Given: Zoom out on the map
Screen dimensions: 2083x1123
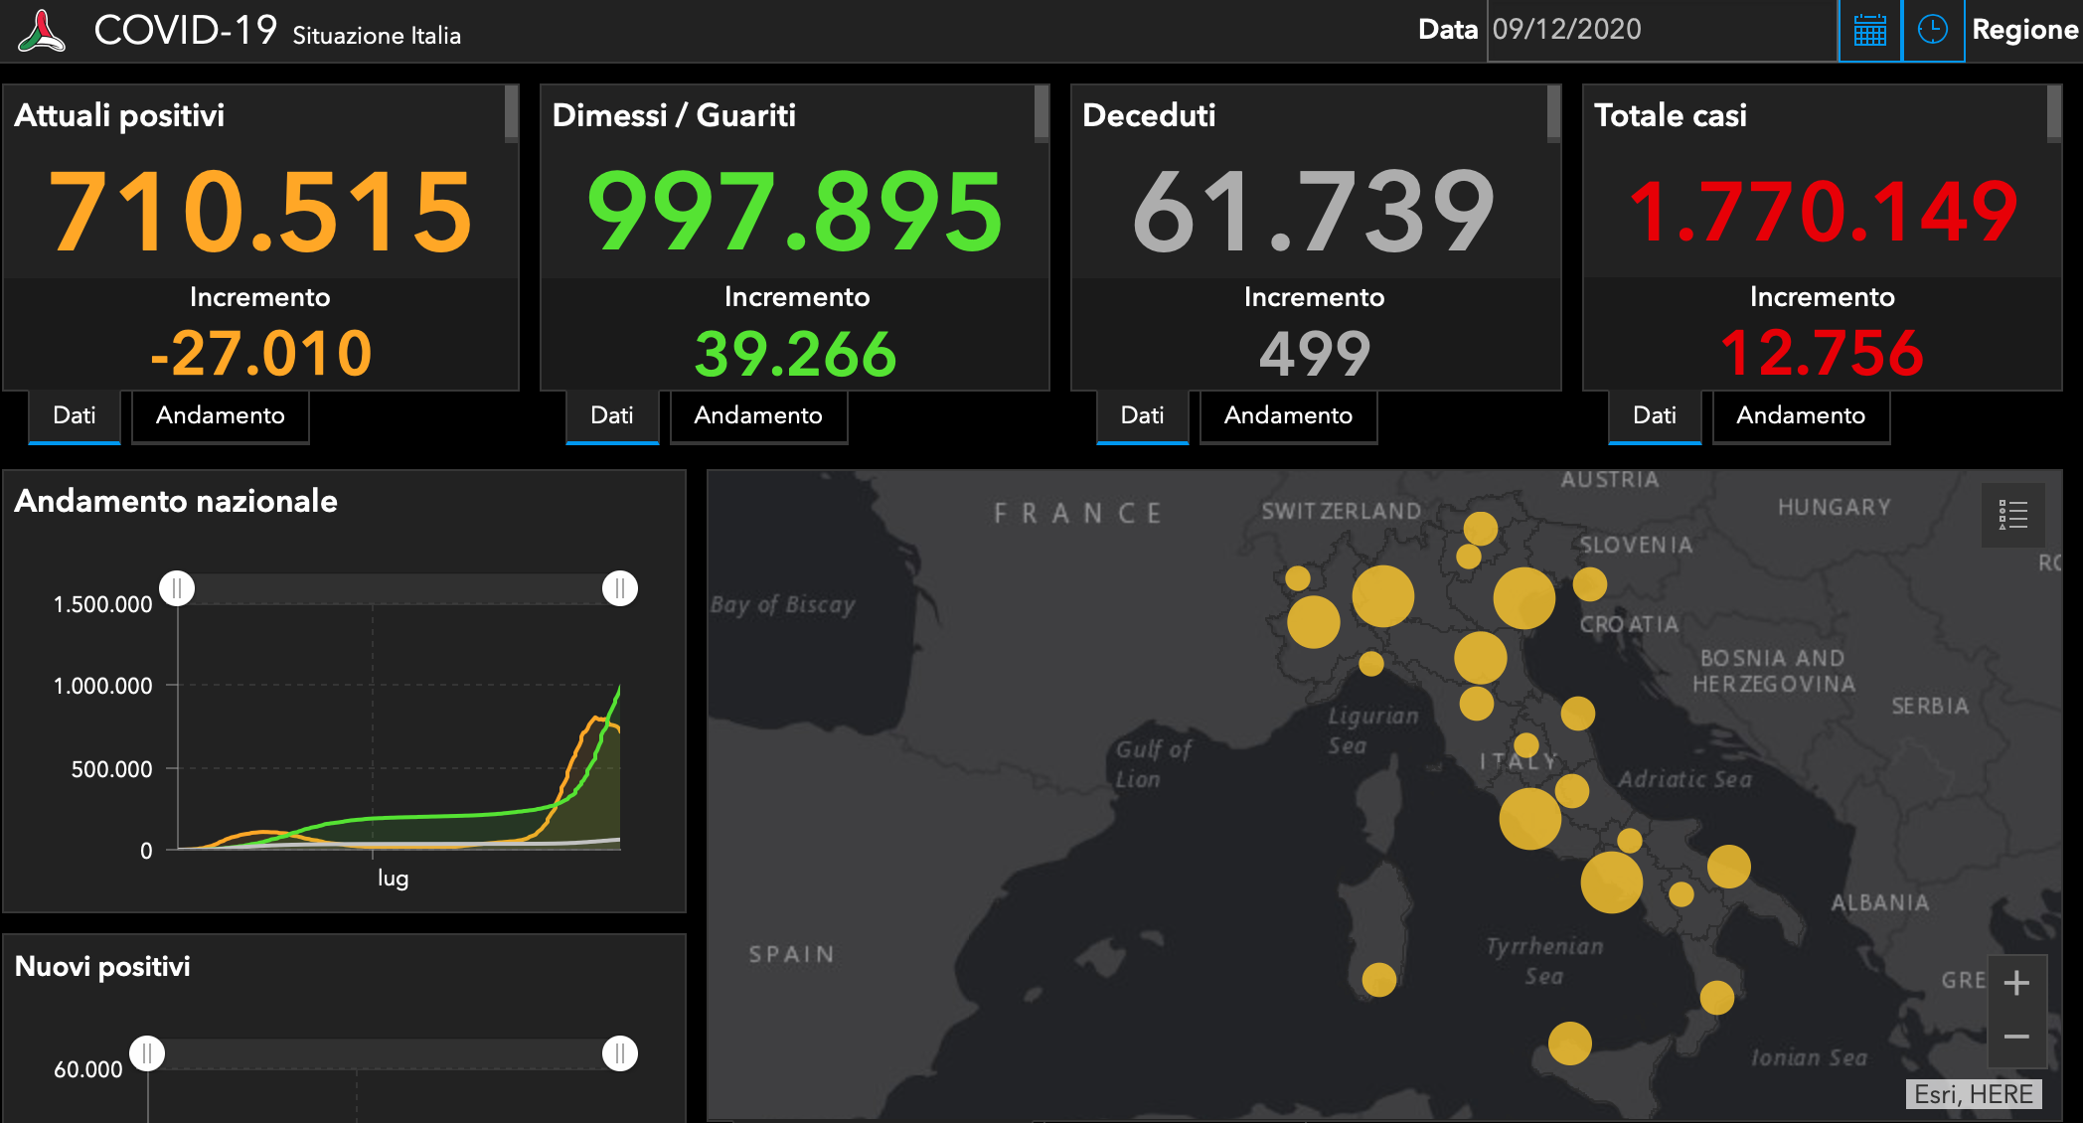Looking at the screenshot, I should [x=2016, y=1038].
